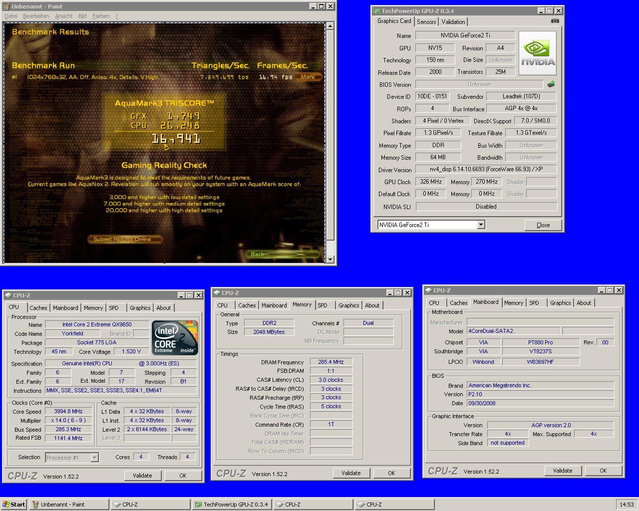Click the CAS# Latency value 3.0 clocks
The width and height of the screenshot is (639, 511).
[330, 380]
